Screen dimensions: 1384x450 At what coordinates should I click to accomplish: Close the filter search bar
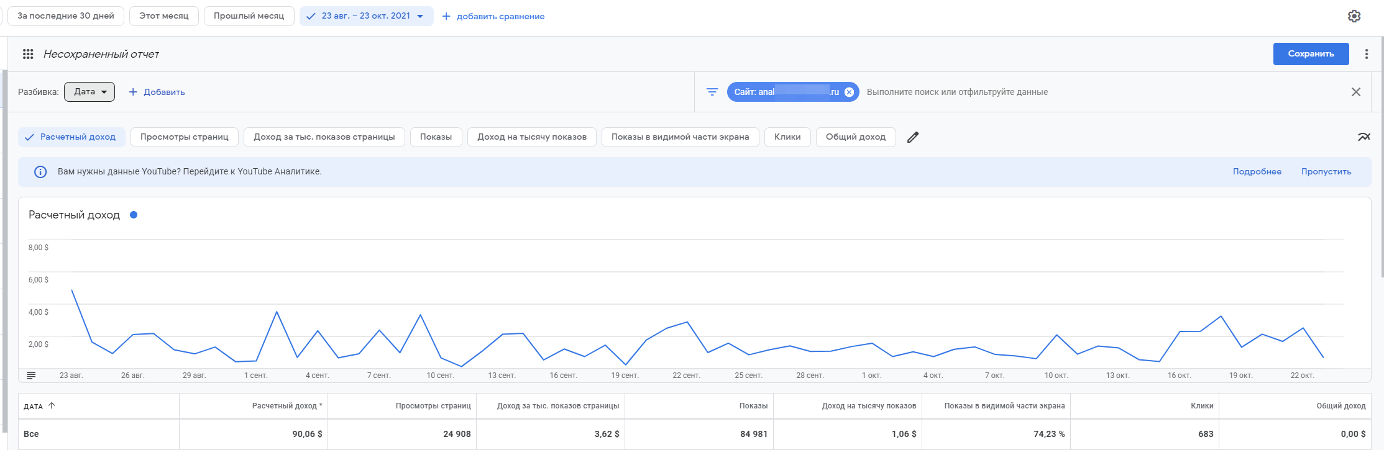(x=1355, y=92)
